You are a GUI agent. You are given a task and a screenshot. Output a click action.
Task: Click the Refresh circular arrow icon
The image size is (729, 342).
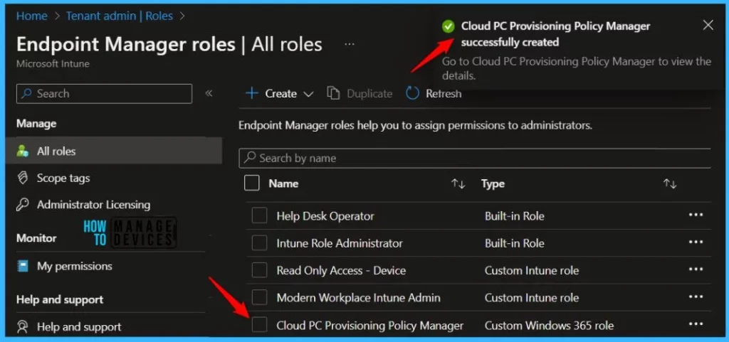(x=412, y=93)
